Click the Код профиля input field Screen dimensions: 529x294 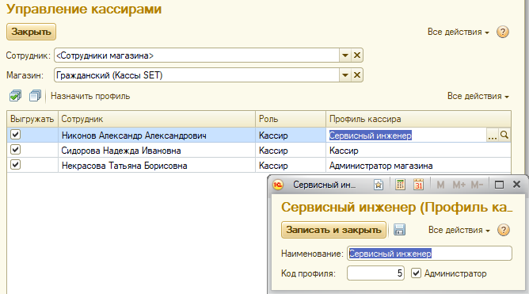[375, 273]
